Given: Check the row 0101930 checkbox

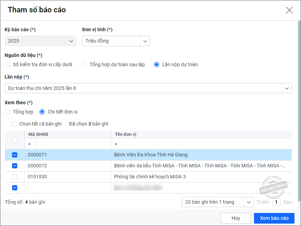Looking at the screenshot, I should [x=14, y=177].
